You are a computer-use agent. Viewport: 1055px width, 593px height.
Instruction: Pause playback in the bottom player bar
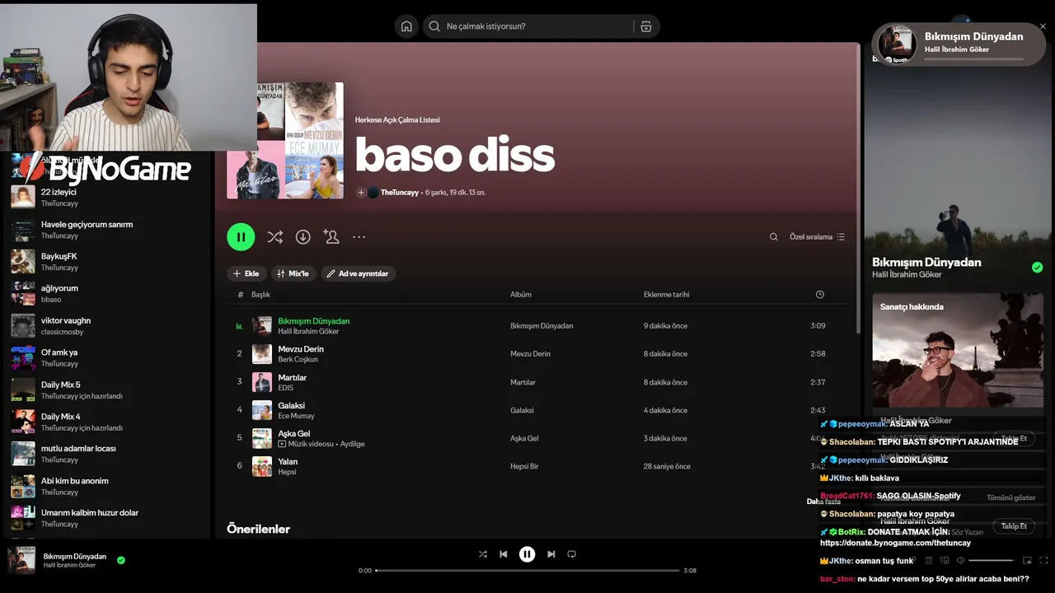pyautogui.click(x=527, y=554)
